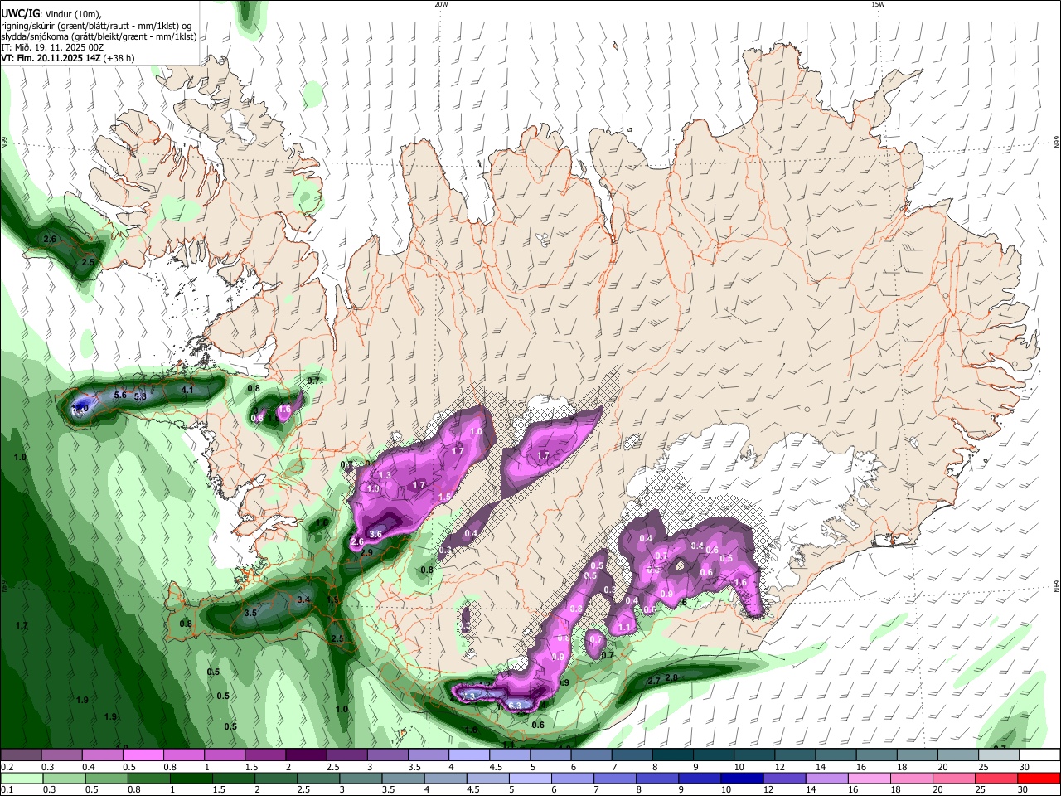Click the 20W longitude label
This screenshot has height=796, width=1061.
coord(441,4)
